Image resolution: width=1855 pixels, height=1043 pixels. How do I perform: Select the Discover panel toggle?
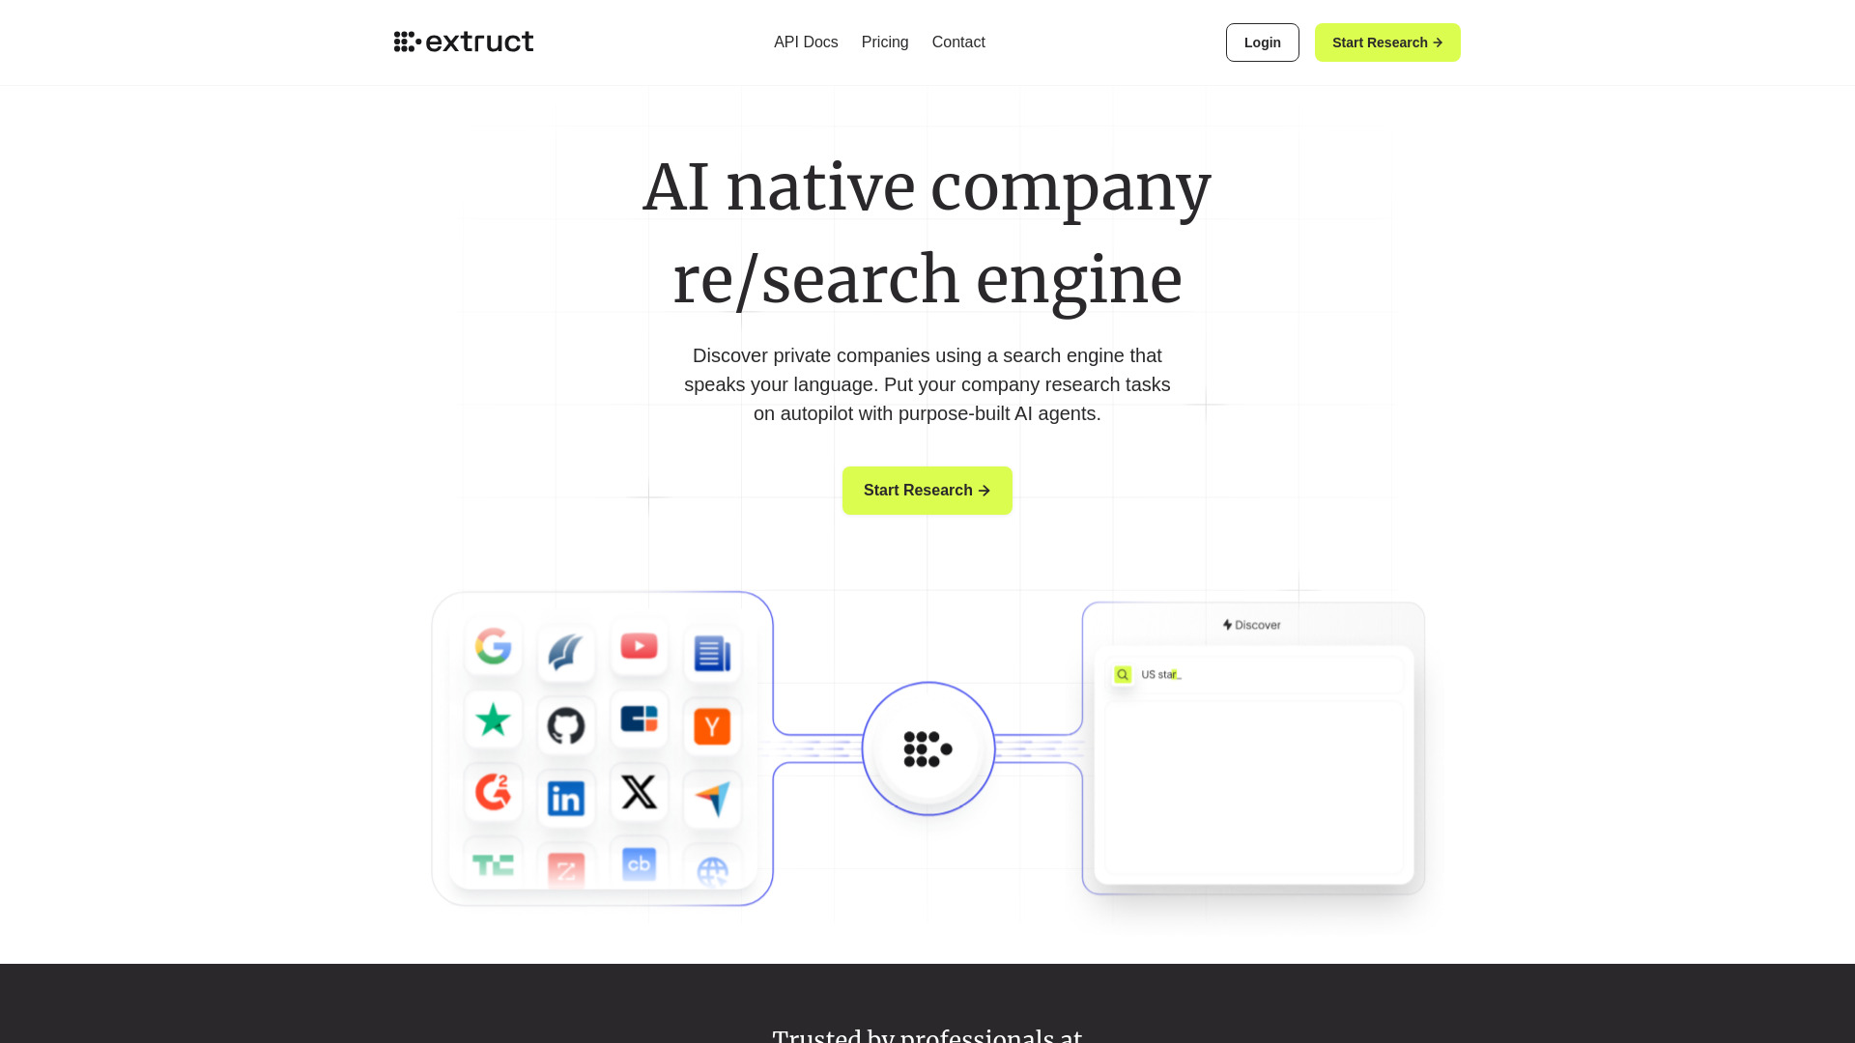click(1252, 624)
